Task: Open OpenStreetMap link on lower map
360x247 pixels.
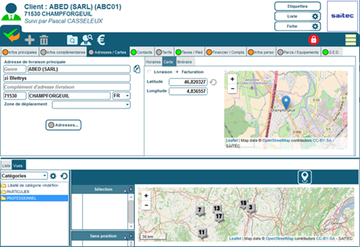Action: 279,238
